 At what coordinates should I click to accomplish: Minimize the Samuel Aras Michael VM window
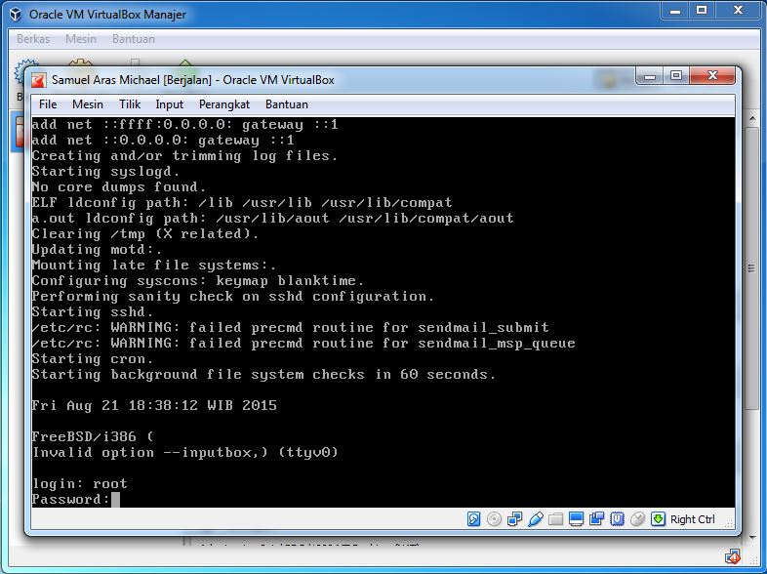pos(650,76)
